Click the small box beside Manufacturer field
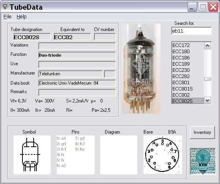 click(110, 74)
